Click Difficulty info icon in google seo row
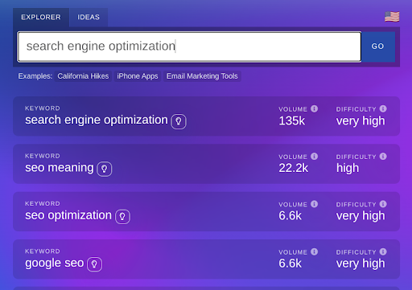The image size is (412, 290). 383,251
